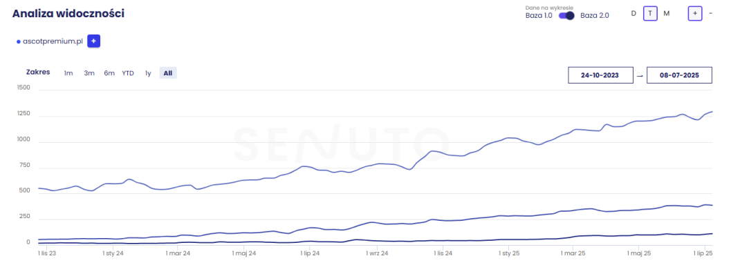Viewport: 731px width, 265px height.
Task: Select the All range option
Action: [168, 73]
